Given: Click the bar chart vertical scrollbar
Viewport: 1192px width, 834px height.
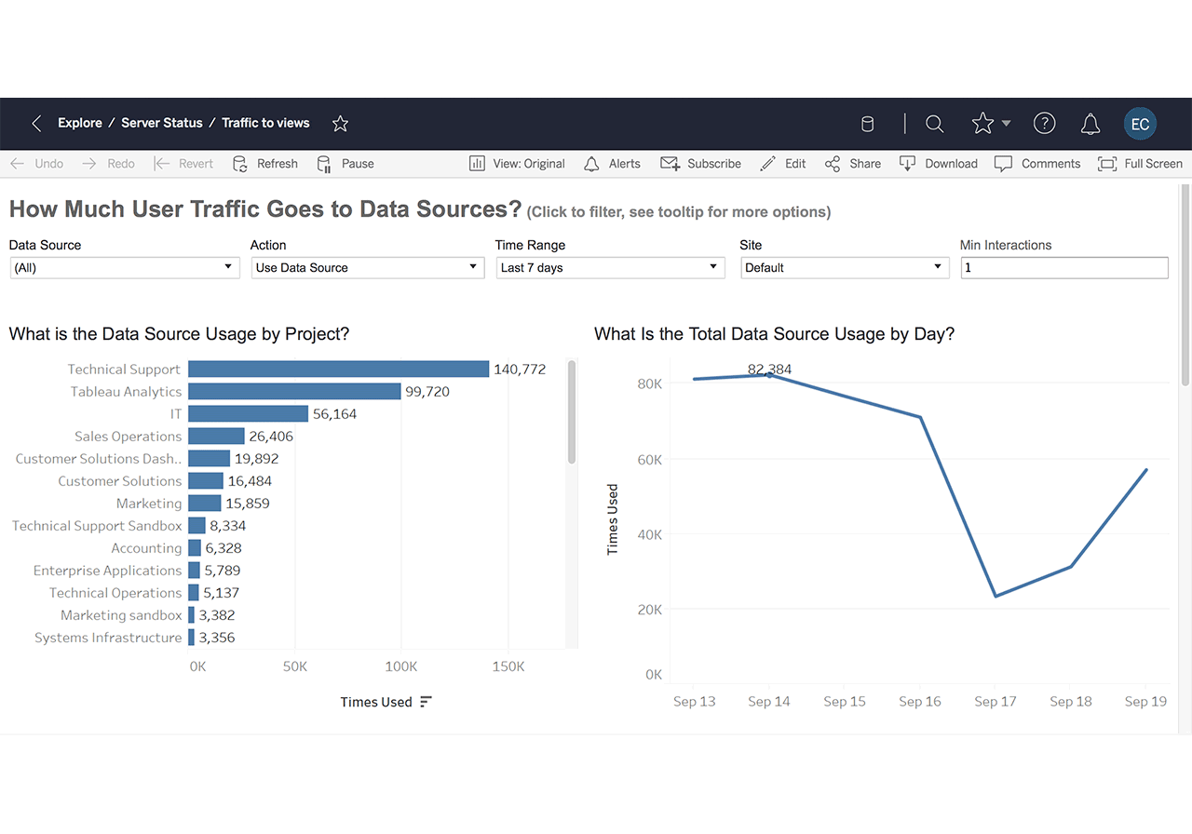Looking at the screenshot, I should tap(572, 411).
